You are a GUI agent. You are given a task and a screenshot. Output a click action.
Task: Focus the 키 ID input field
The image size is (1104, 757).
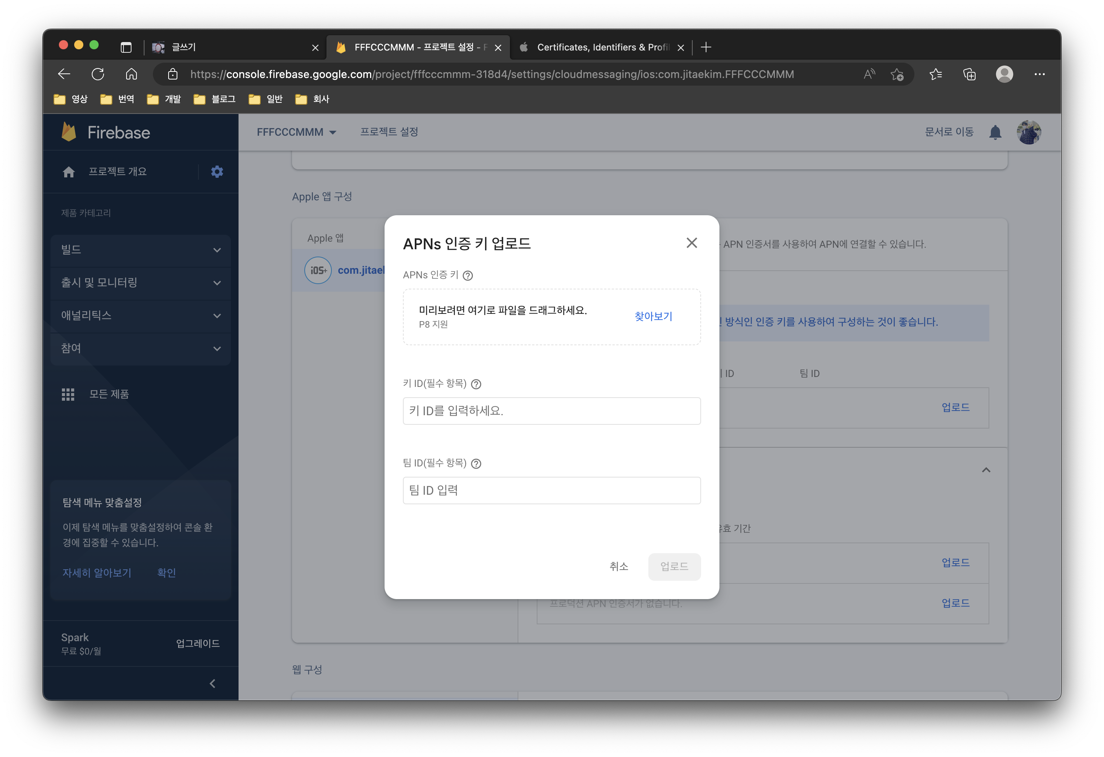coord(552,411)
